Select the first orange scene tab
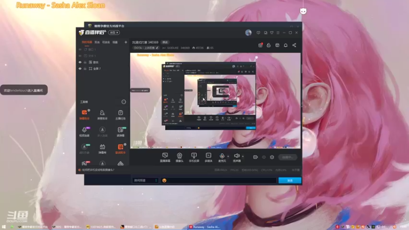Image resolution: width=409 pixels, height=230 pixels. (87, 42)
